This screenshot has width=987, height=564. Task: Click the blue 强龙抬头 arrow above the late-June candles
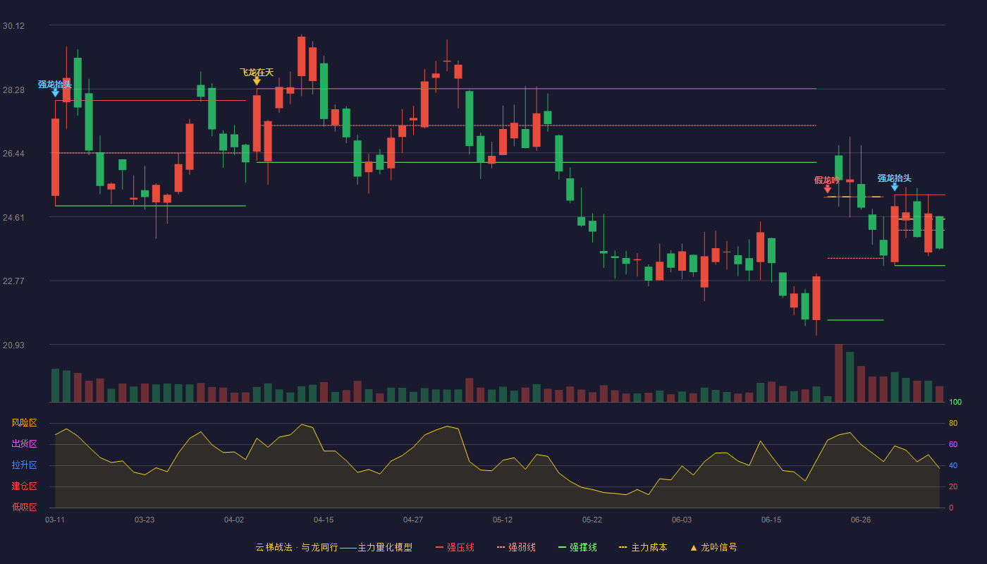coord(895,187)
